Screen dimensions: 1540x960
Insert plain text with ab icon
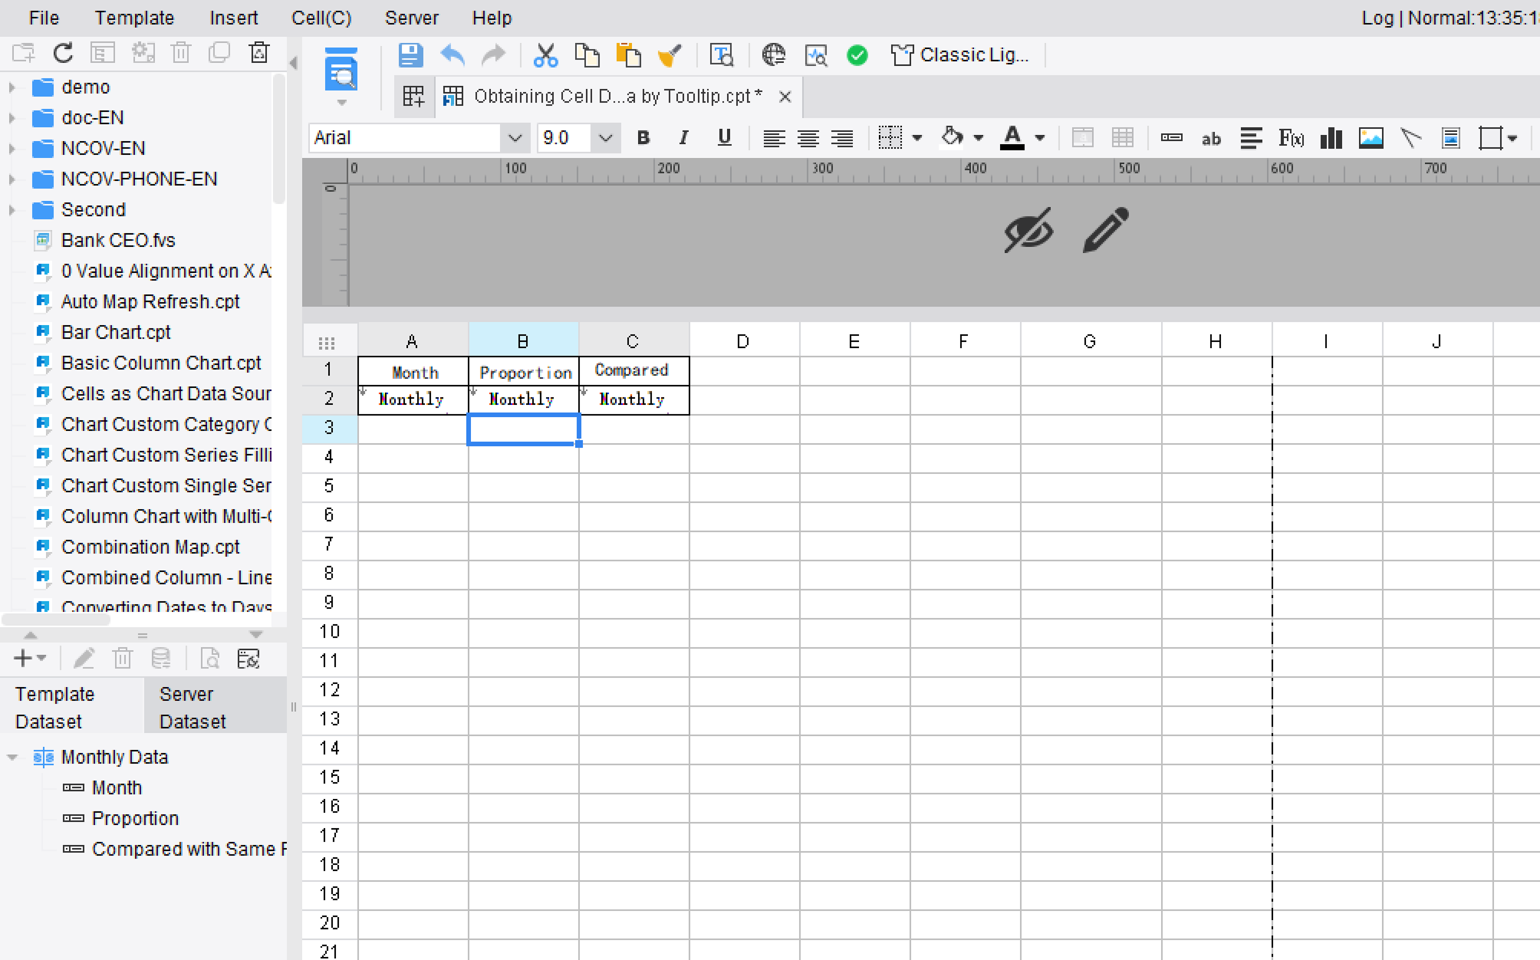(x=1211, y=139)
